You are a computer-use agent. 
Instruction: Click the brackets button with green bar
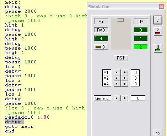[158, 48]
